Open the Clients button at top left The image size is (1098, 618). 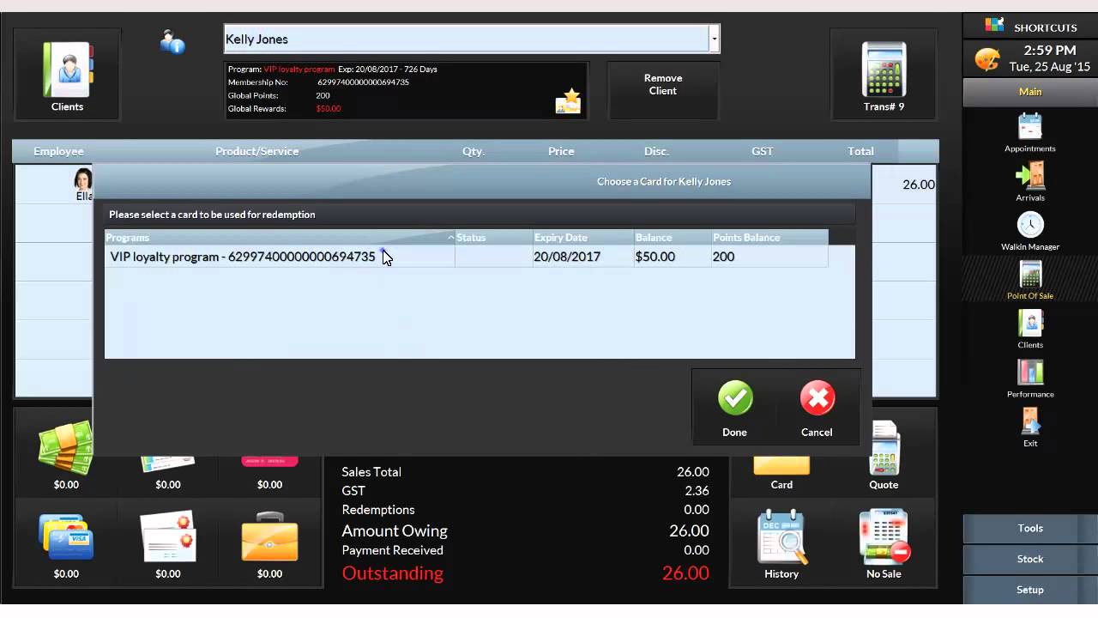pos(67,75)
